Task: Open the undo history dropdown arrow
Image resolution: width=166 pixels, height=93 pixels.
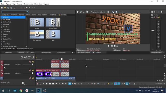Action: coord(30,7)
